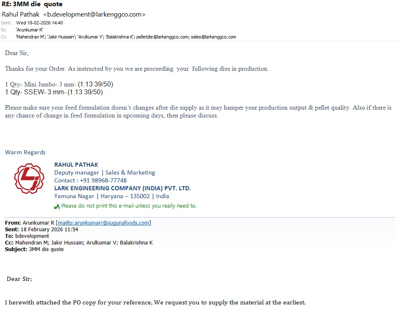This screenshot has width=399, height=309.
Task: Click 'Arulkumar V' in the top Cc line
Action: coord(90,37)
